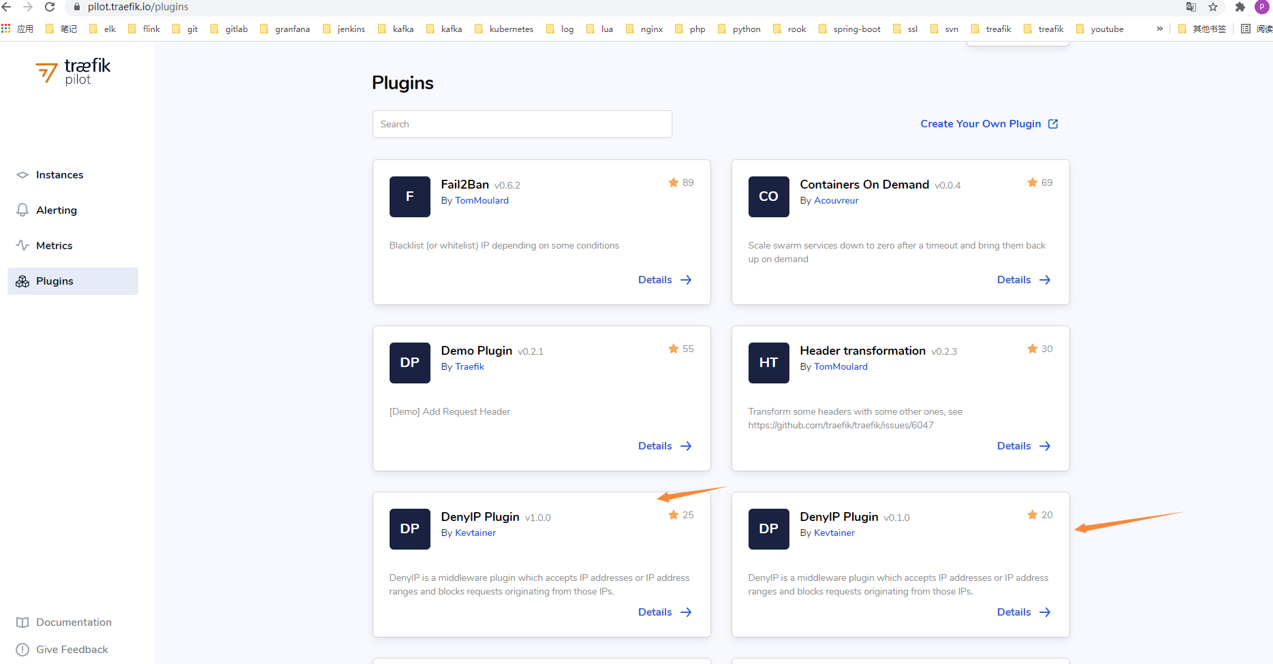The image size is (1273, 664).
Task: Click the Give Feedback alert icon
Action: pos(22,650)
